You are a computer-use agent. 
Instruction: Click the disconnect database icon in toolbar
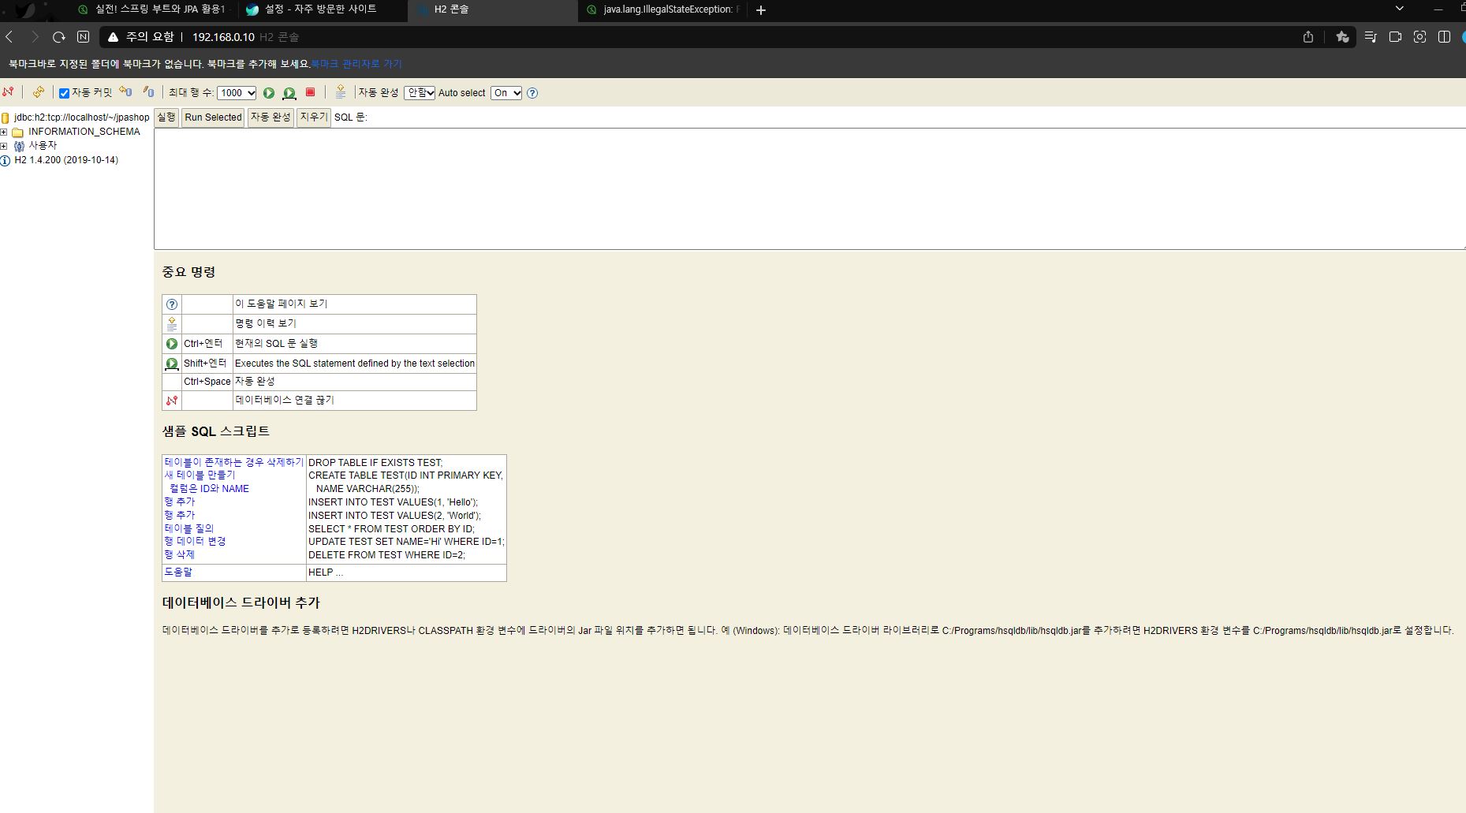[x=9, y=92]
